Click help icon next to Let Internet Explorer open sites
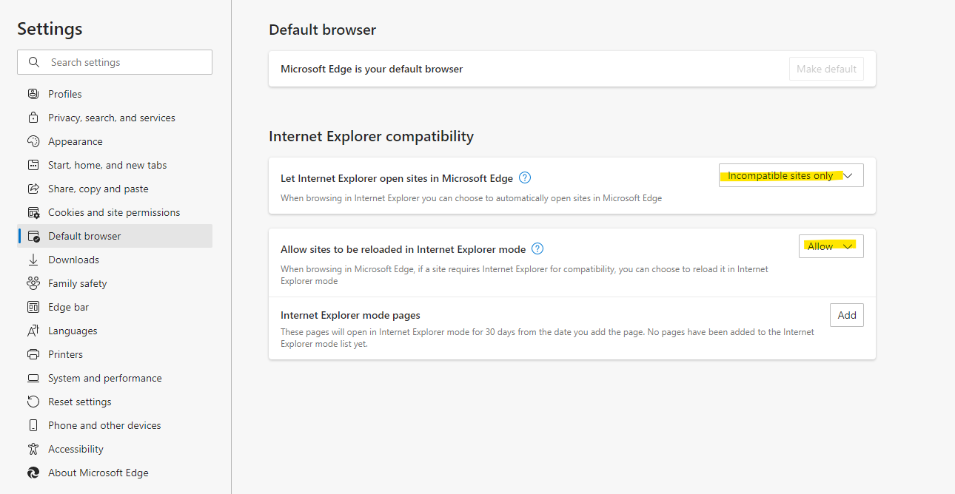Screen dimensions: 955x494 pos(525,177)
